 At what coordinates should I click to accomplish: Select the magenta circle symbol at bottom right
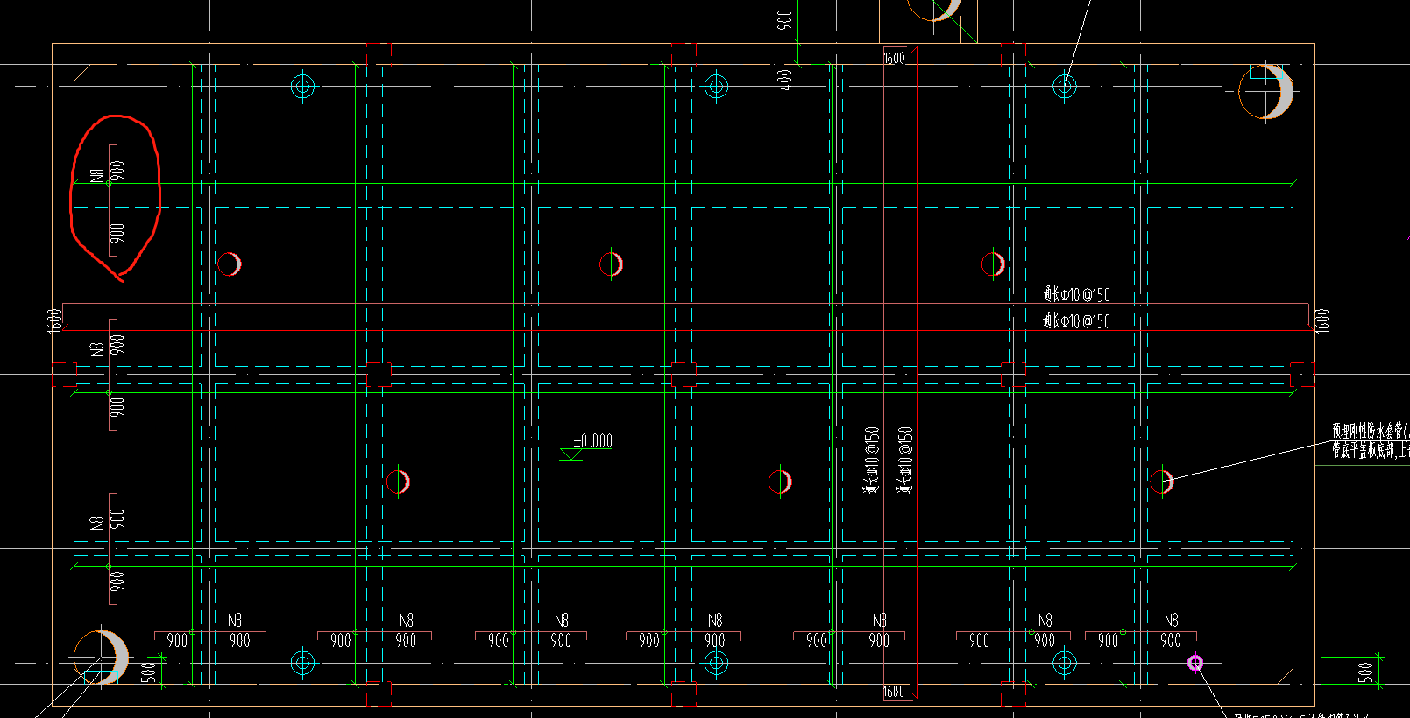(1195, 663)
